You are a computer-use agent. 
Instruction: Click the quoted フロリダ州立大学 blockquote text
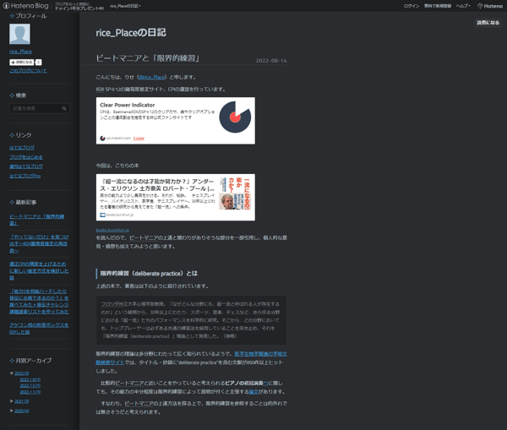coord(191,320)
